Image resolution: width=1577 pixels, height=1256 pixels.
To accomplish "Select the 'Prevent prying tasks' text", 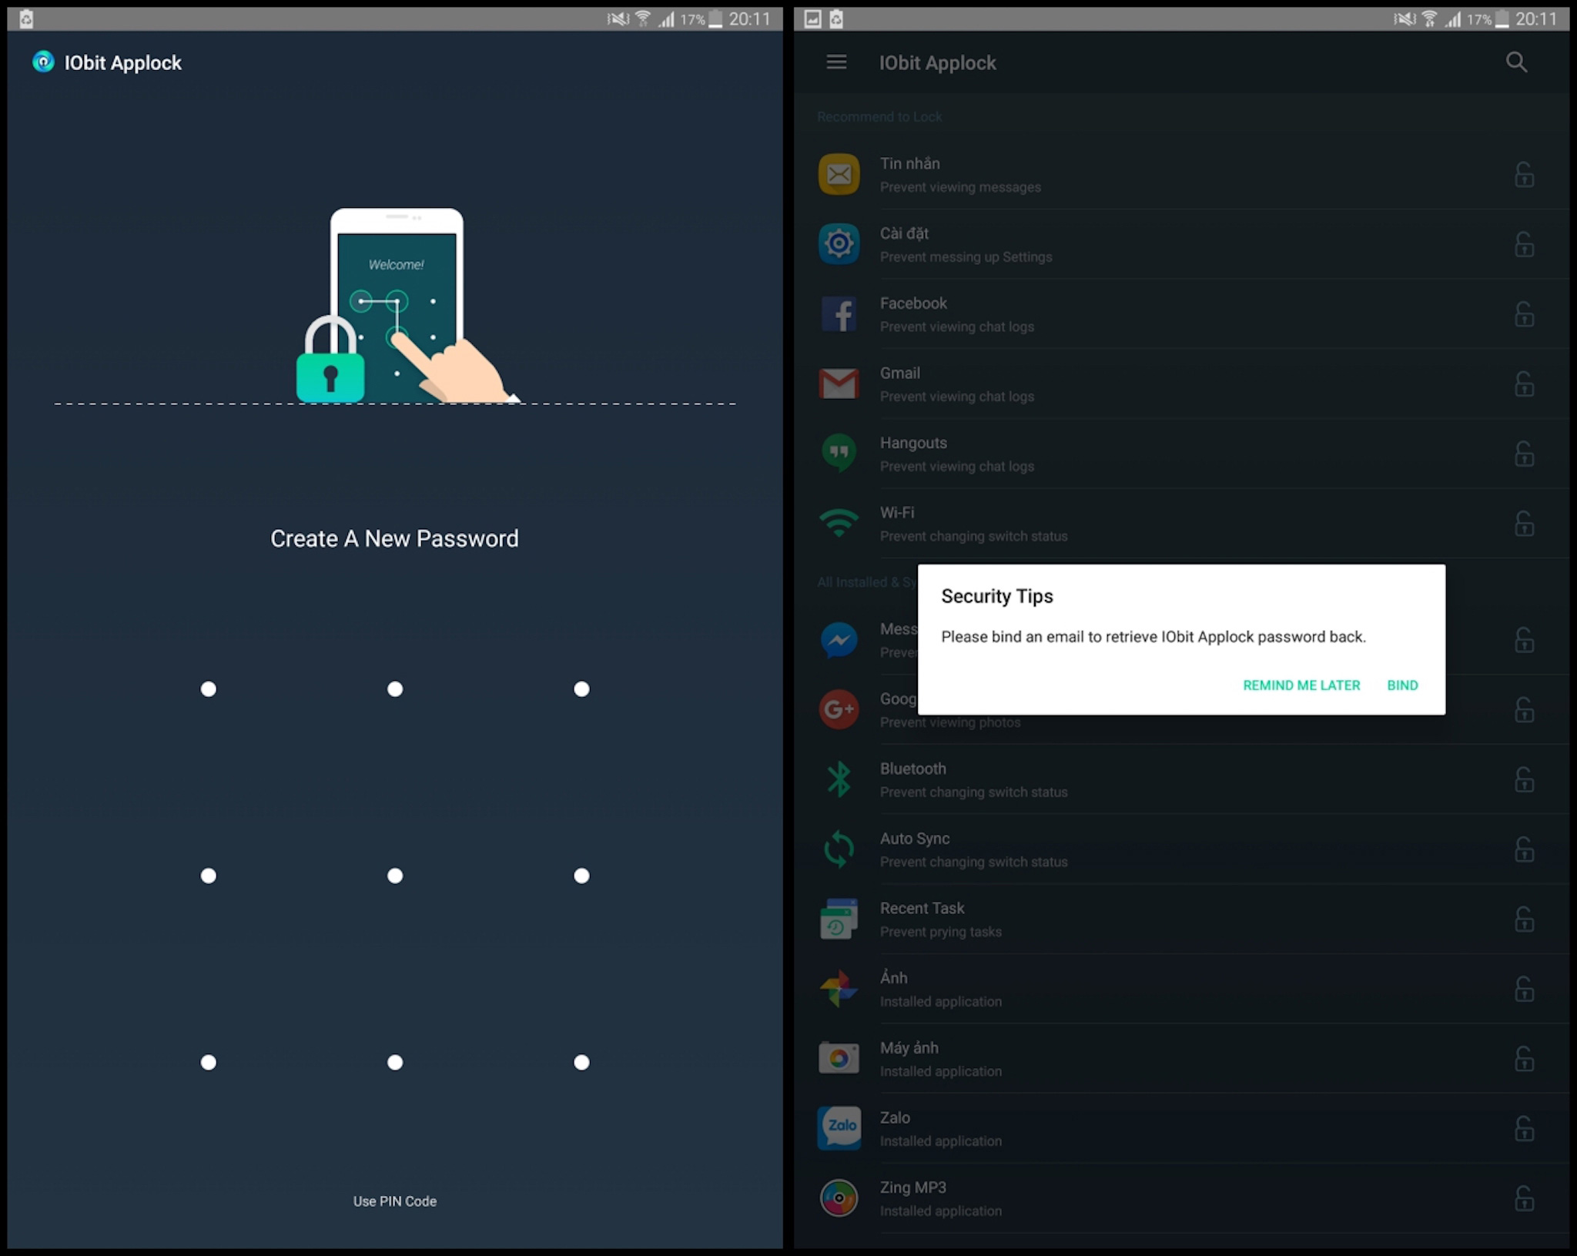I will click(x=940, y=932).
